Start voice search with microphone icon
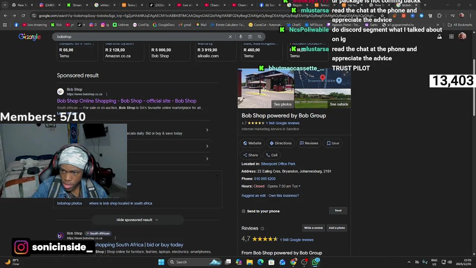 pyautogui.click(x=241, y=36)
